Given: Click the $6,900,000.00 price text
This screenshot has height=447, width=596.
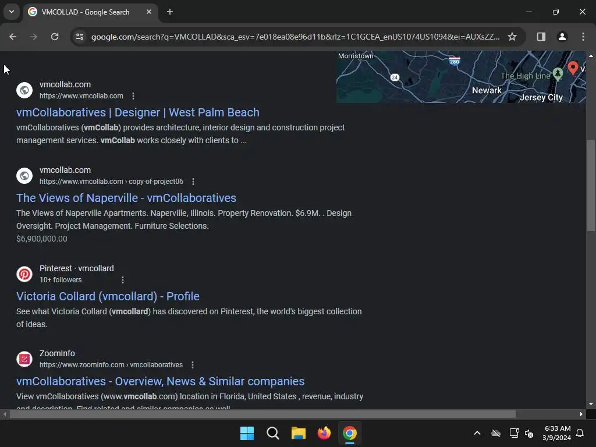Looking at the screenshot, I should point(42,239).
